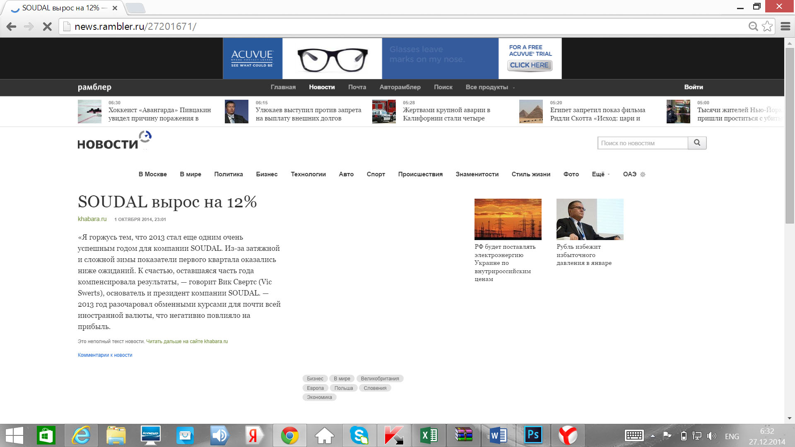Stop loading the page

click(47, 26)
